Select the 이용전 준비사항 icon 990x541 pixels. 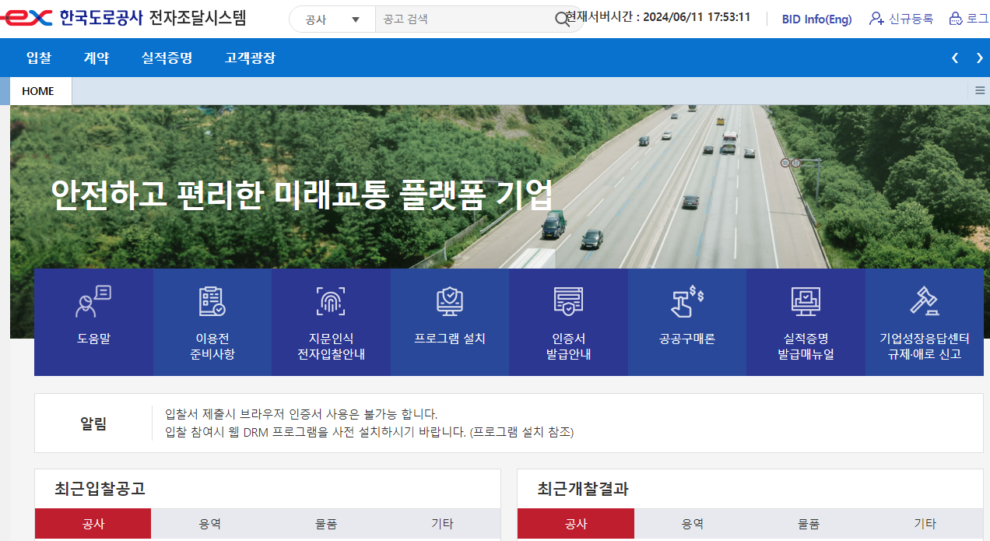[x=212, y=321]
